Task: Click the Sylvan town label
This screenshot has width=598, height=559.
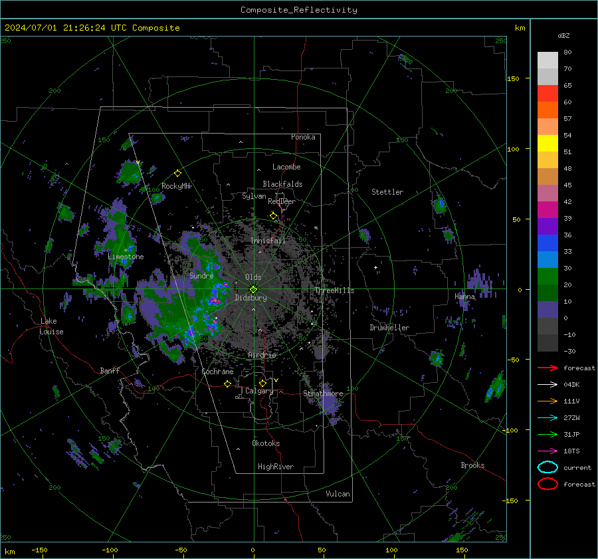Action: tap(254, 197)
